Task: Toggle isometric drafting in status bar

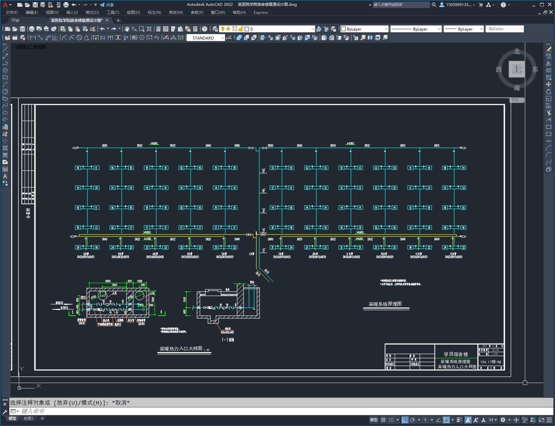Action: pyautogui.click(x=425, y=420)
